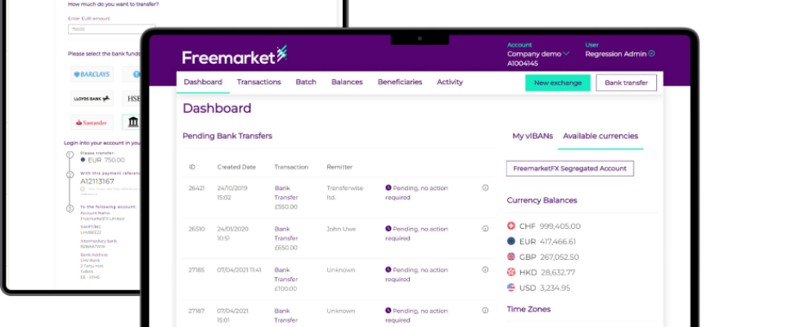800x327 pixels.
Task: Click account number A1004145 in header
Action: click(523, 64)
